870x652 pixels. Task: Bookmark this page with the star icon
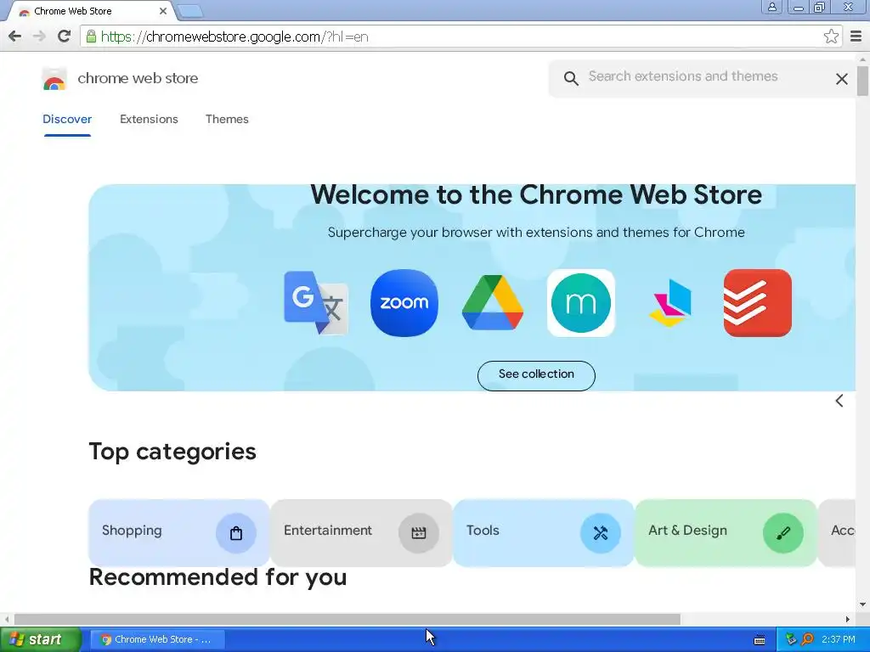point(831,37)
